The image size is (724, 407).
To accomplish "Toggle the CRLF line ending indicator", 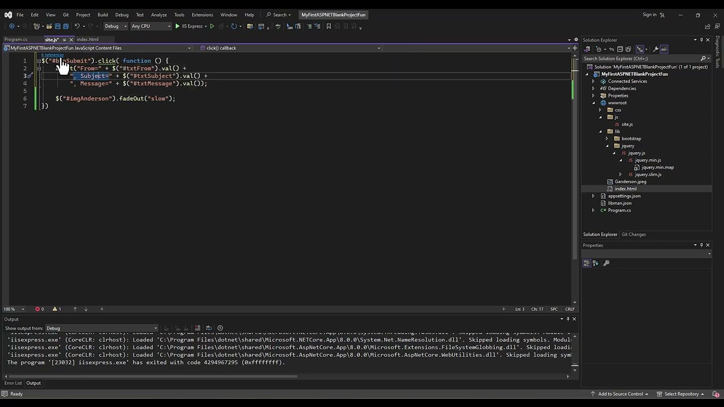I will [570, 309].
